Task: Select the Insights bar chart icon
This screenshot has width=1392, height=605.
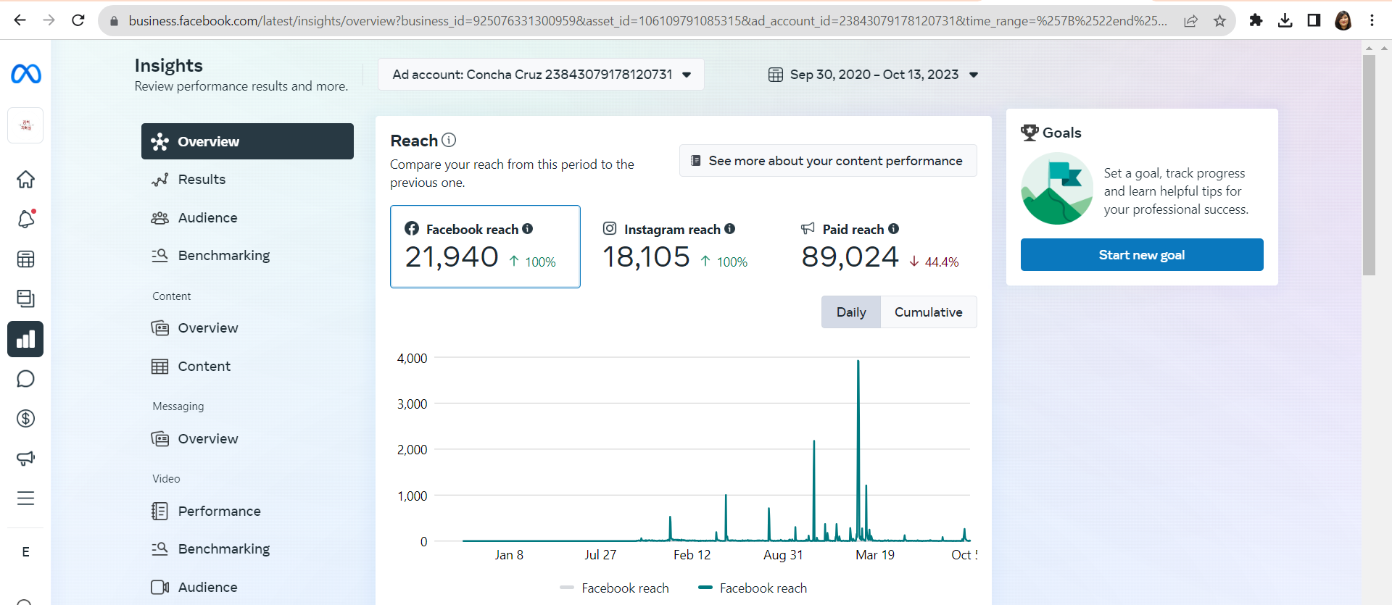Action: [x=25, y=339]
